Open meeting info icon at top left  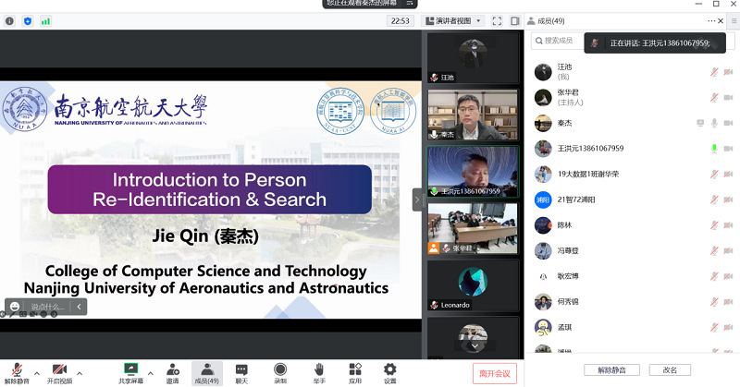9,20
